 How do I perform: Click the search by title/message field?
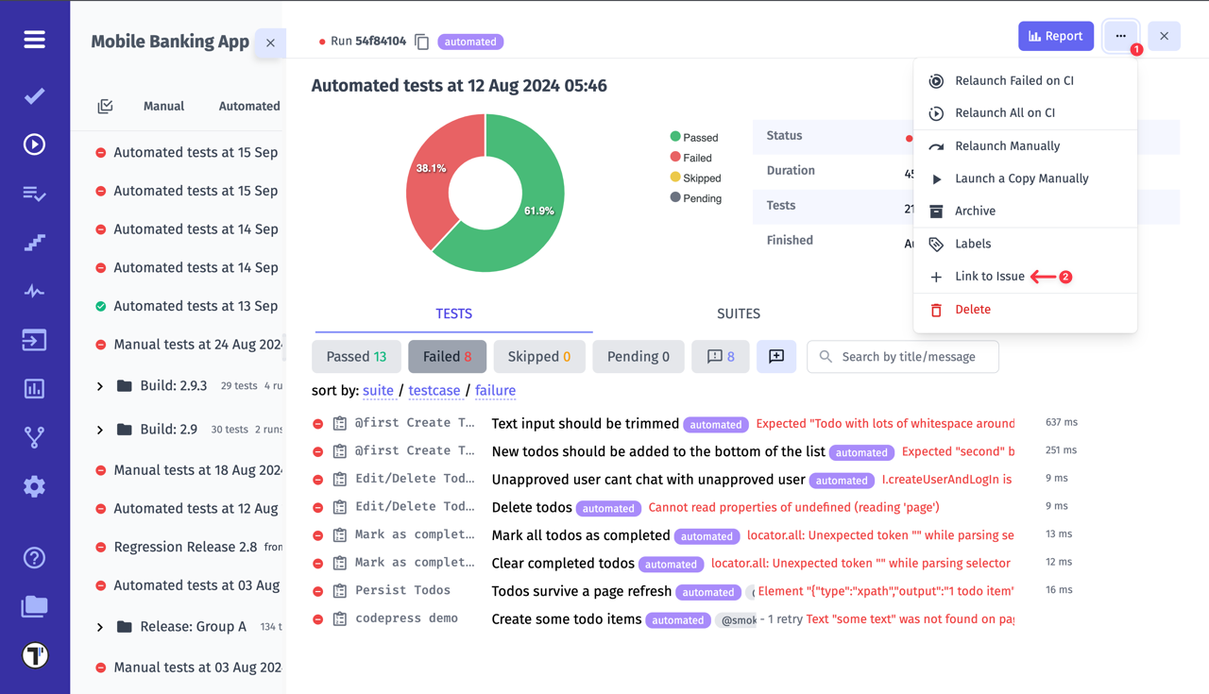(x=902, y=356)
